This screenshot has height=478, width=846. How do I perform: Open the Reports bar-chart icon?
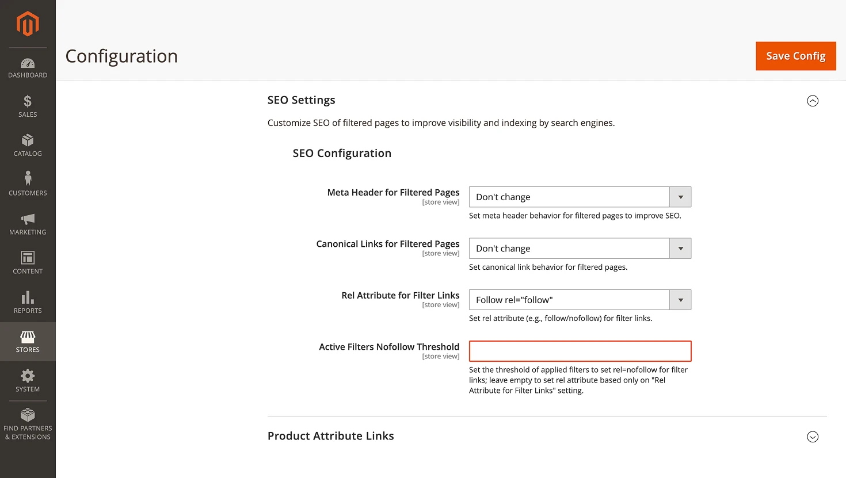coord(28,298)
